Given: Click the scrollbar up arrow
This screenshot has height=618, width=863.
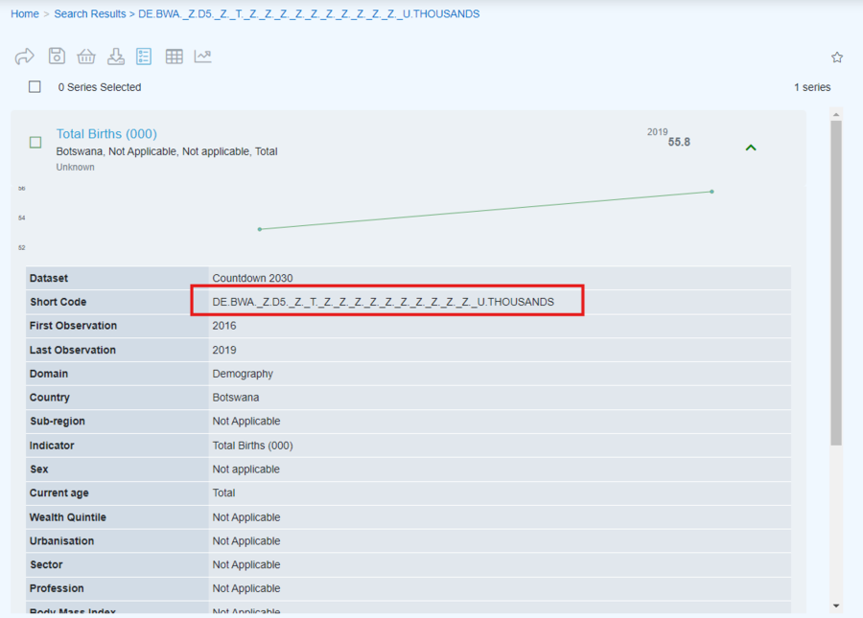Looking at the screenshot, I should tap(836, 115).
